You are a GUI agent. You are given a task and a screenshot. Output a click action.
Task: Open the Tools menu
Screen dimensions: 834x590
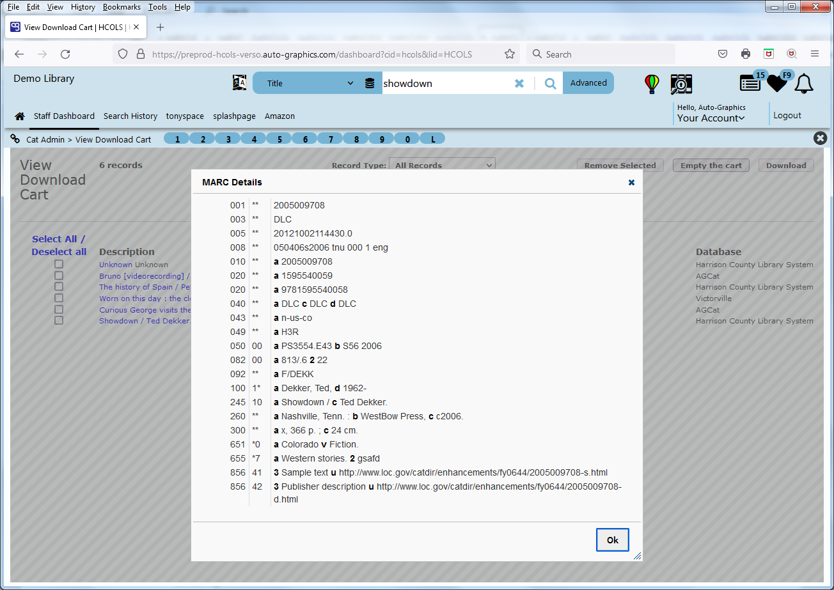(x=157, y=7)
